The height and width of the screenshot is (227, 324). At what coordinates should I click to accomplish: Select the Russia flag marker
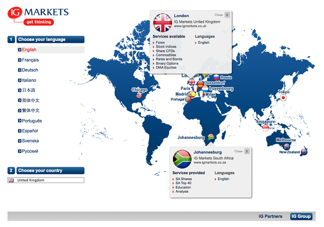pos(216,78)
